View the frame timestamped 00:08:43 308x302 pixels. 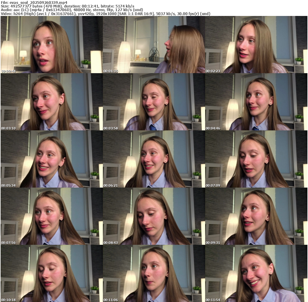pyautogui.click(x=154, y=216)
